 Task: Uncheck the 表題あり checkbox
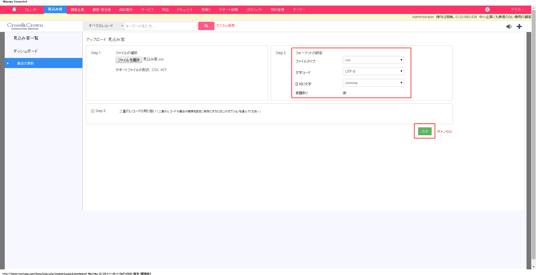[x=344, y=93]
